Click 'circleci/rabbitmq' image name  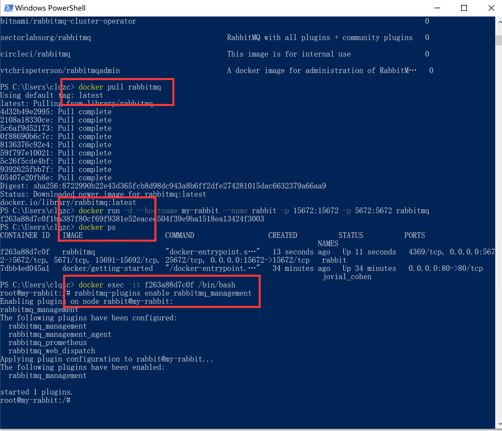(35, 54)
